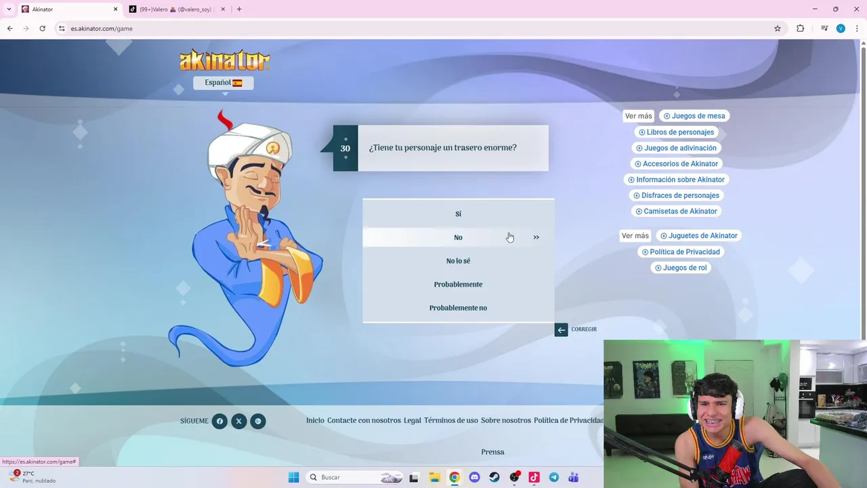Open the Libros de personajes link
The image size is (867, 488).
coord(676,132)
